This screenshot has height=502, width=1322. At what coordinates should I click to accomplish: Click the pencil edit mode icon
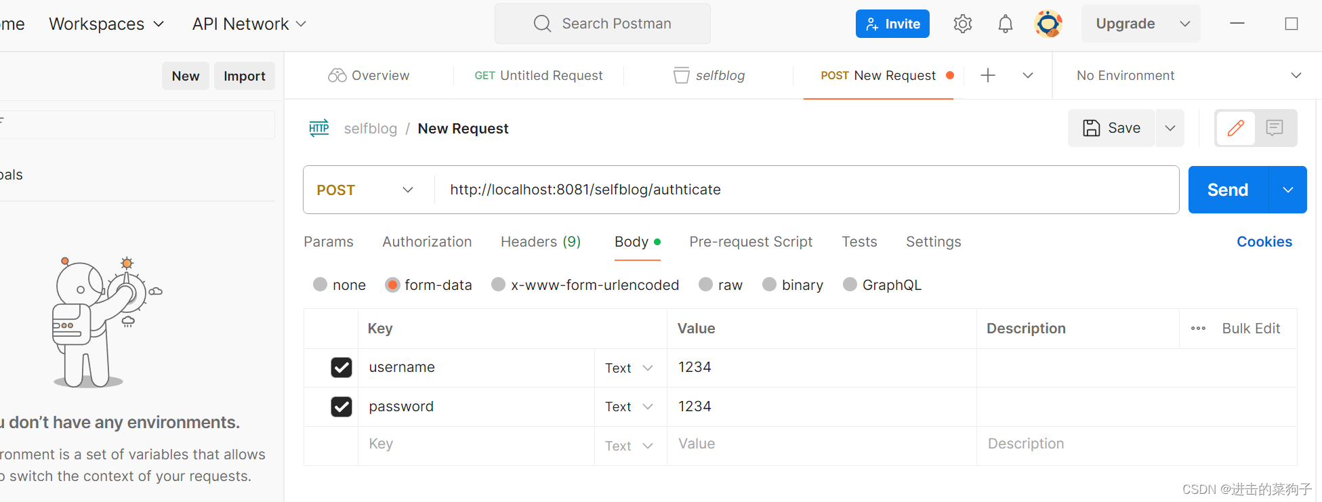coord(1235,128)
